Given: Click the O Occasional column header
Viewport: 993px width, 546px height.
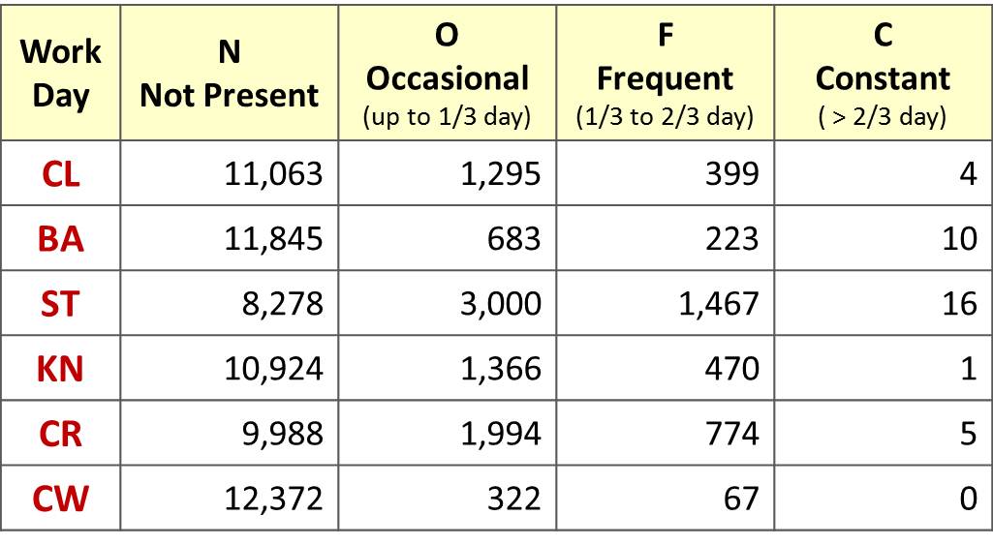Looking at the screenshot, I should pos(447,74).
